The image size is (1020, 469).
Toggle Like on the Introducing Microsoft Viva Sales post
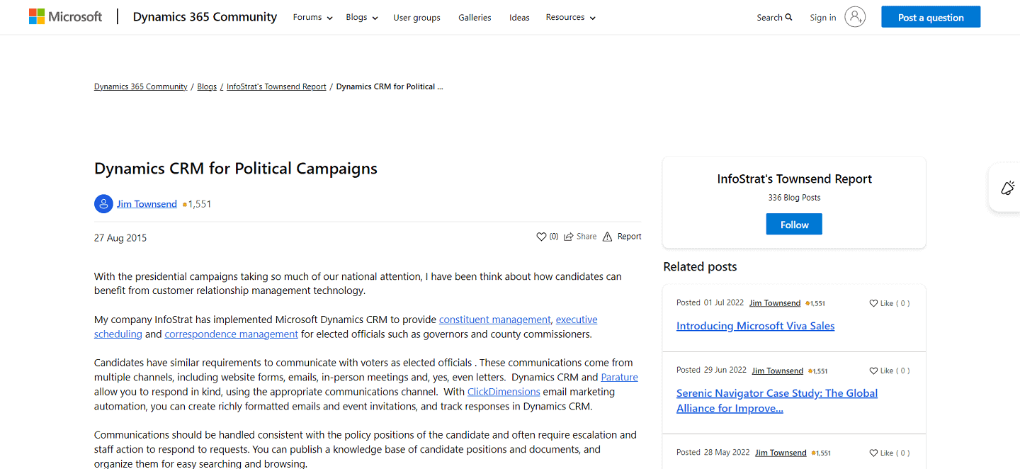click(x=889, y=303)
